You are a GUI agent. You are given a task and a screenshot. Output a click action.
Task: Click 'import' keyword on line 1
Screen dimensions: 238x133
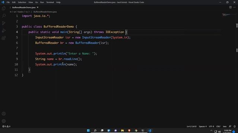click(27, 16)
